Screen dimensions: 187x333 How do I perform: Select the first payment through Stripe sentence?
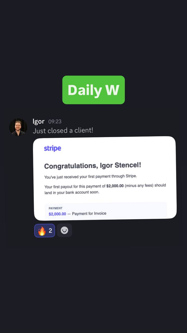point(90,177)
